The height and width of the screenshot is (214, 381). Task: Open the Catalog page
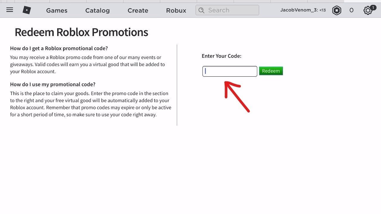[x=97, y=10]
